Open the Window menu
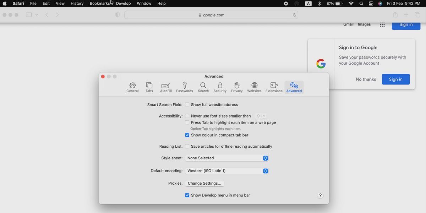The width and height of the screenshot is (426, 213). (144, 3)
